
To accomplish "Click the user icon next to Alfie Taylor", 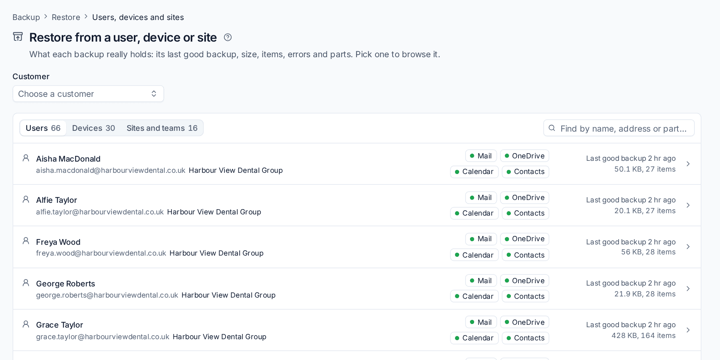I will click(26, 199).
